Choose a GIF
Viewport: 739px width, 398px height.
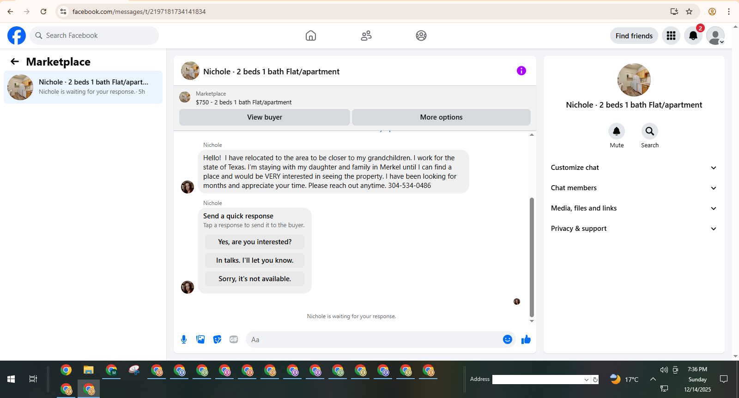pyautogui.click(x=234, y=339)
